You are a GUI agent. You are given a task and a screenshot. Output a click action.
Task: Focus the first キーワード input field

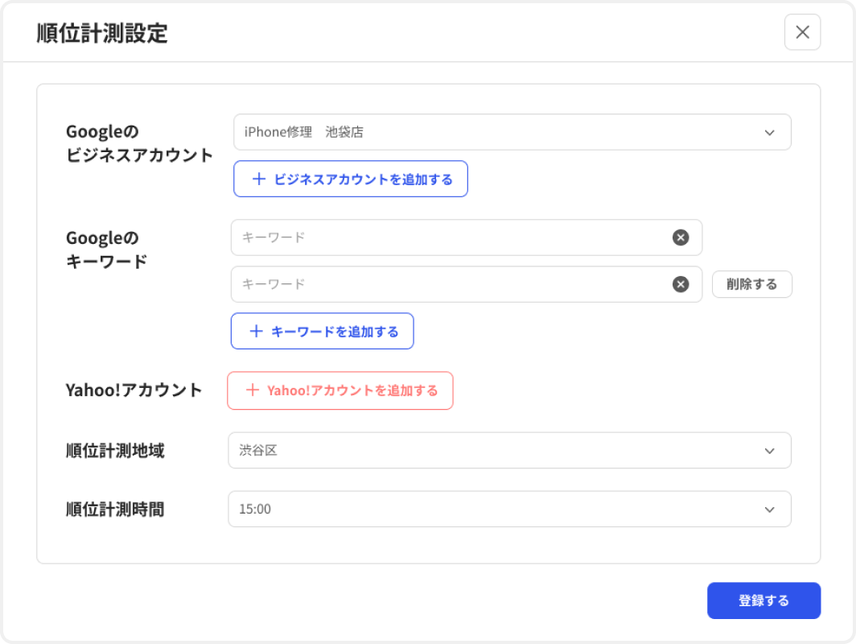tap(442, 237)
